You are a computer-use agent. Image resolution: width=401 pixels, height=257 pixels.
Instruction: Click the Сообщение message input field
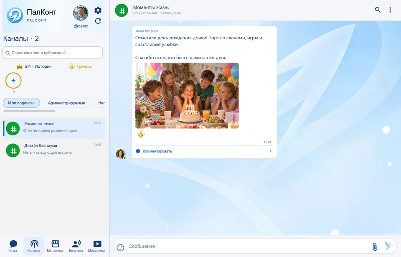point(248,246)
